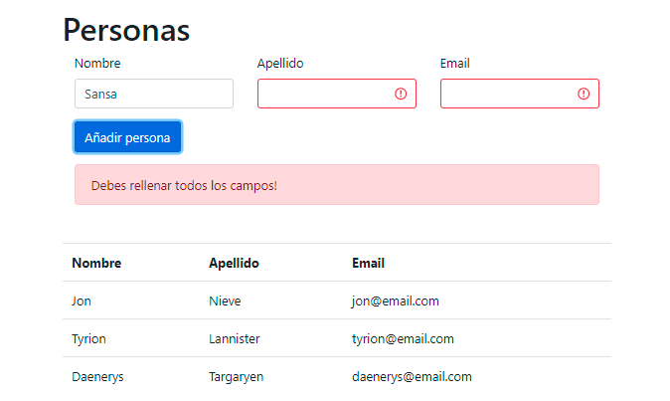
Task: Select the Targaryen surname cell
Action: coord(236,377)
